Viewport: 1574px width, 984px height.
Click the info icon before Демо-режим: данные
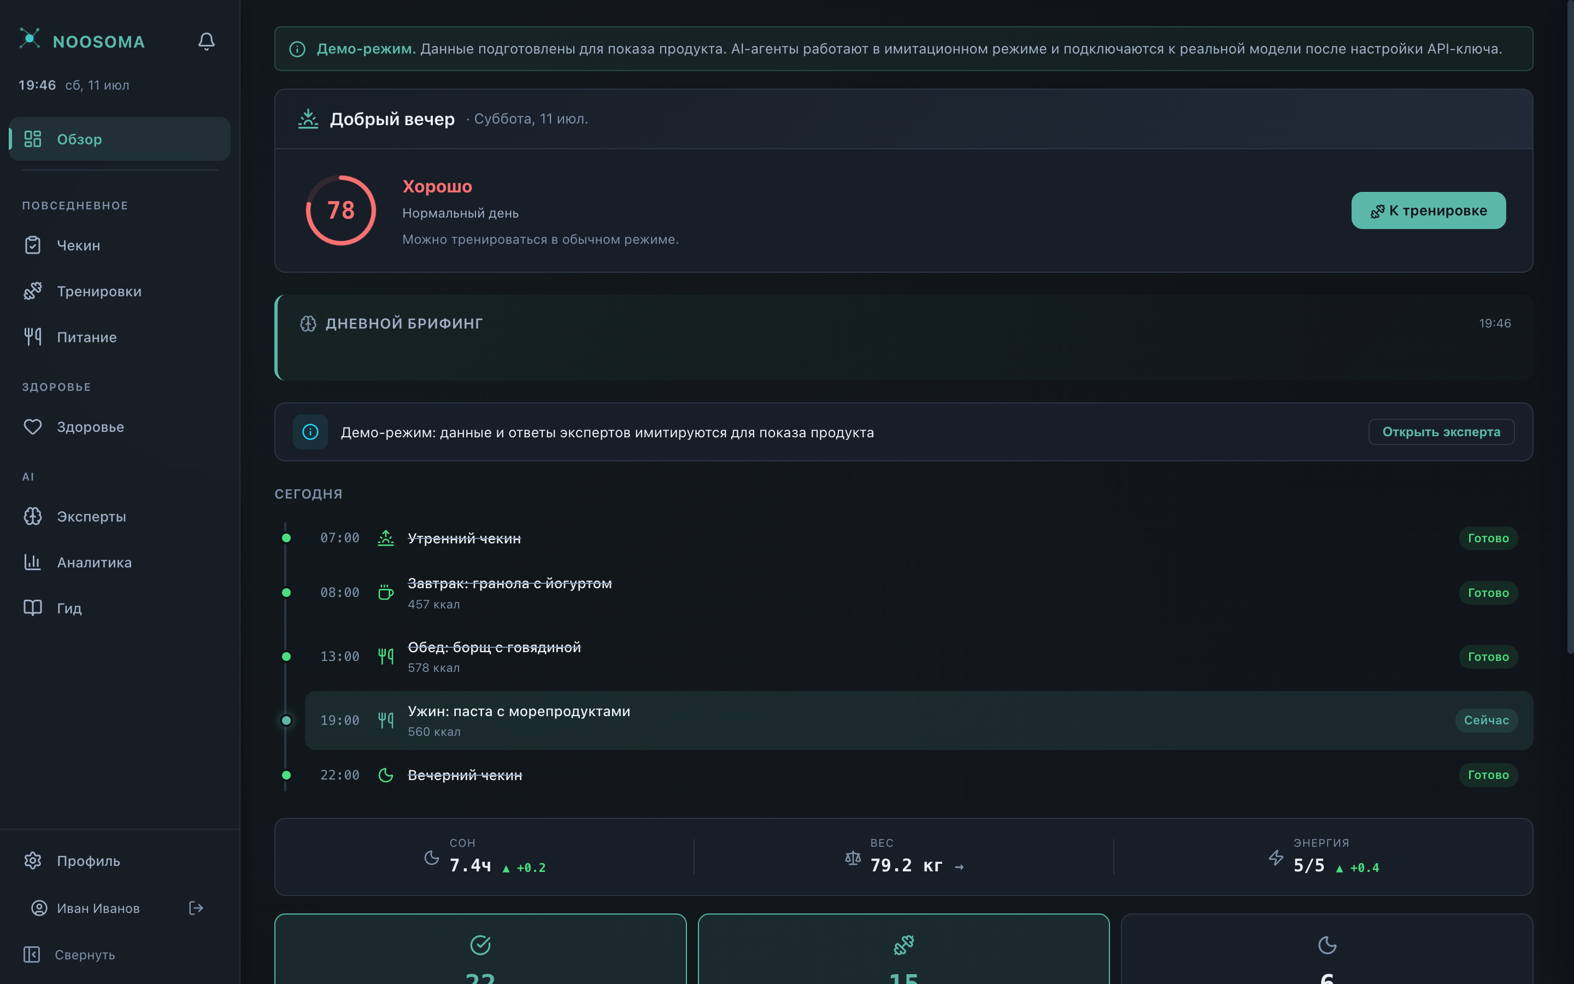click(310, 432)
